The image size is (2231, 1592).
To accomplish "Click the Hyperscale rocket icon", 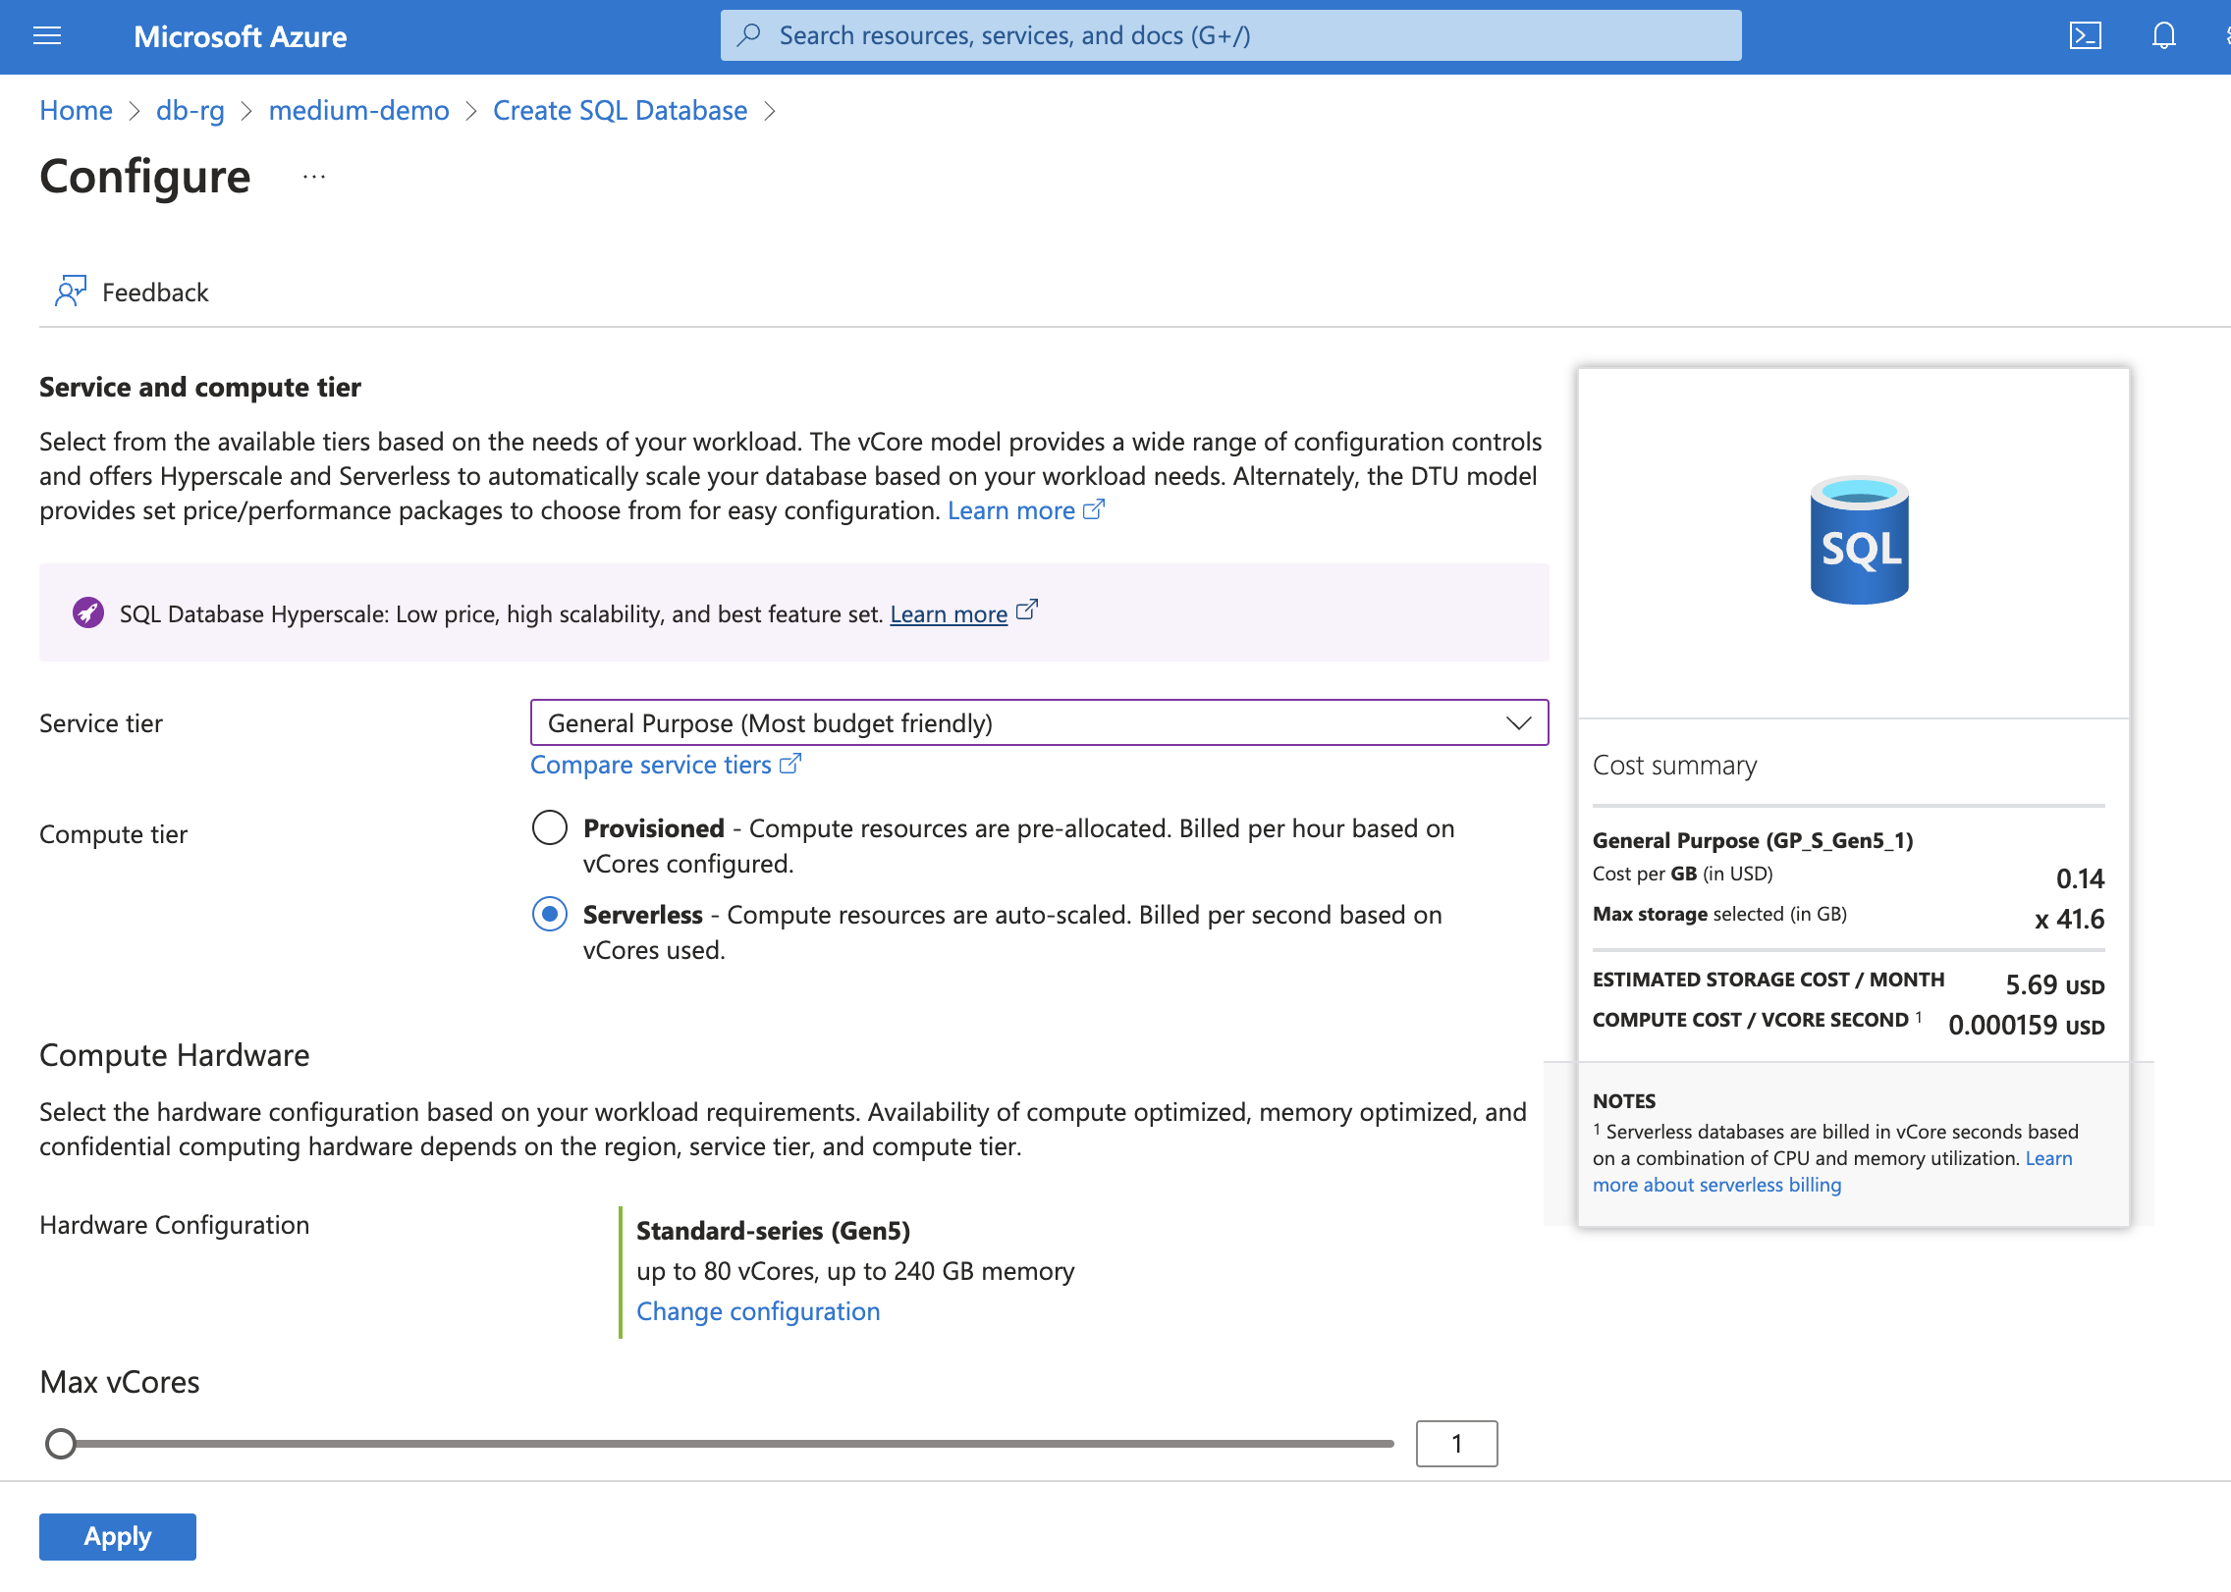I will (x=88, y=613).
